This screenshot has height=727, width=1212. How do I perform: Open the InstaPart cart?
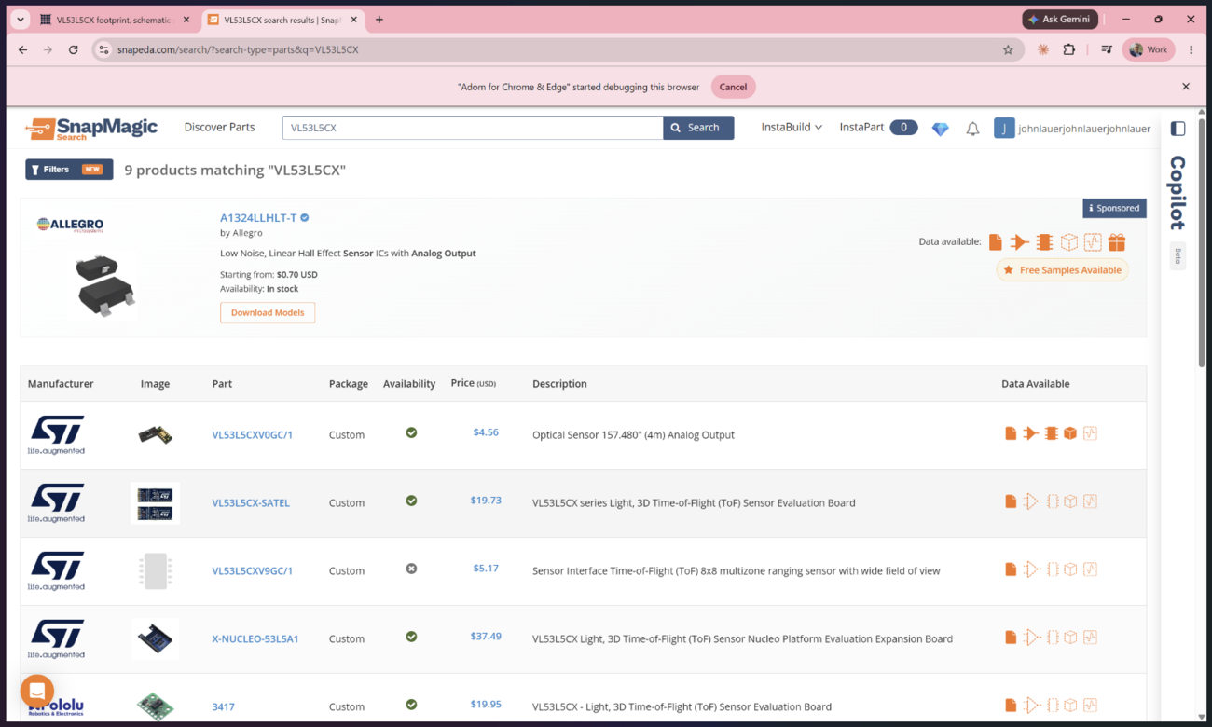pos(878,127)
